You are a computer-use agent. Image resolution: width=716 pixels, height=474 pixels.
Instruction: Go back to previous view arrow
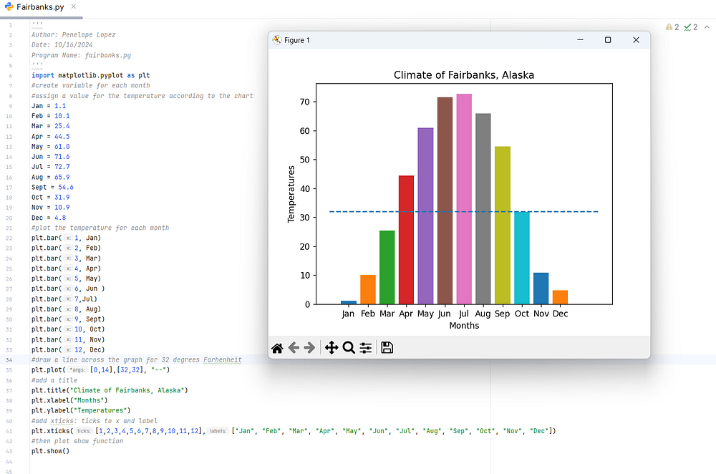[294, 348]
